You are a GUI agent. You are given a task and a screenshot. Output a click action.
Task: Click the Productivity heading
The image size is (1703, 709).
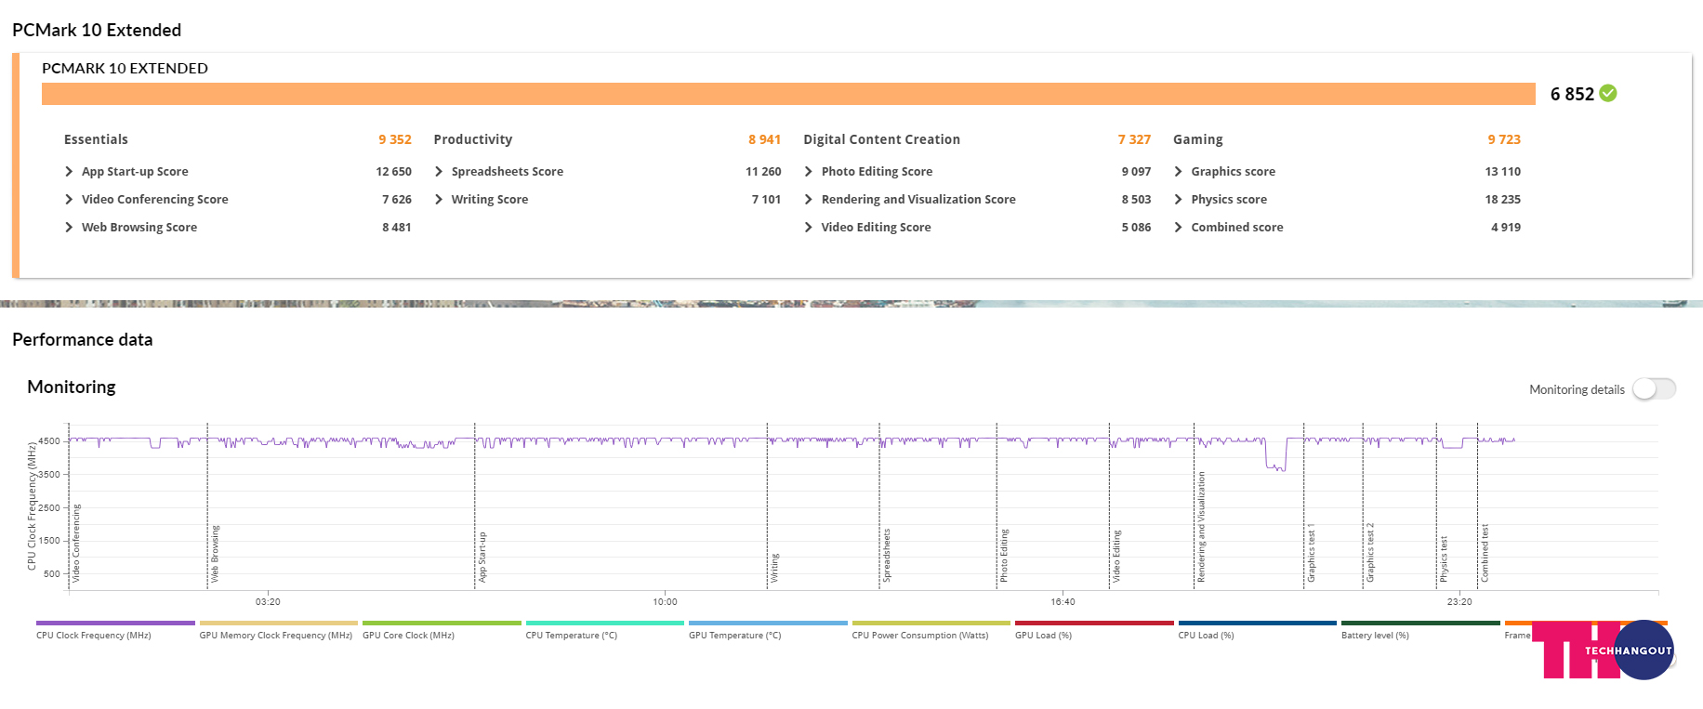click(472, 139)
